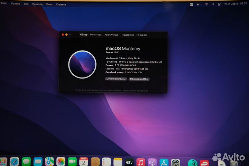Launch Apple TV from the Dock
The image size is (249, 166).
[x=129, y=162]
